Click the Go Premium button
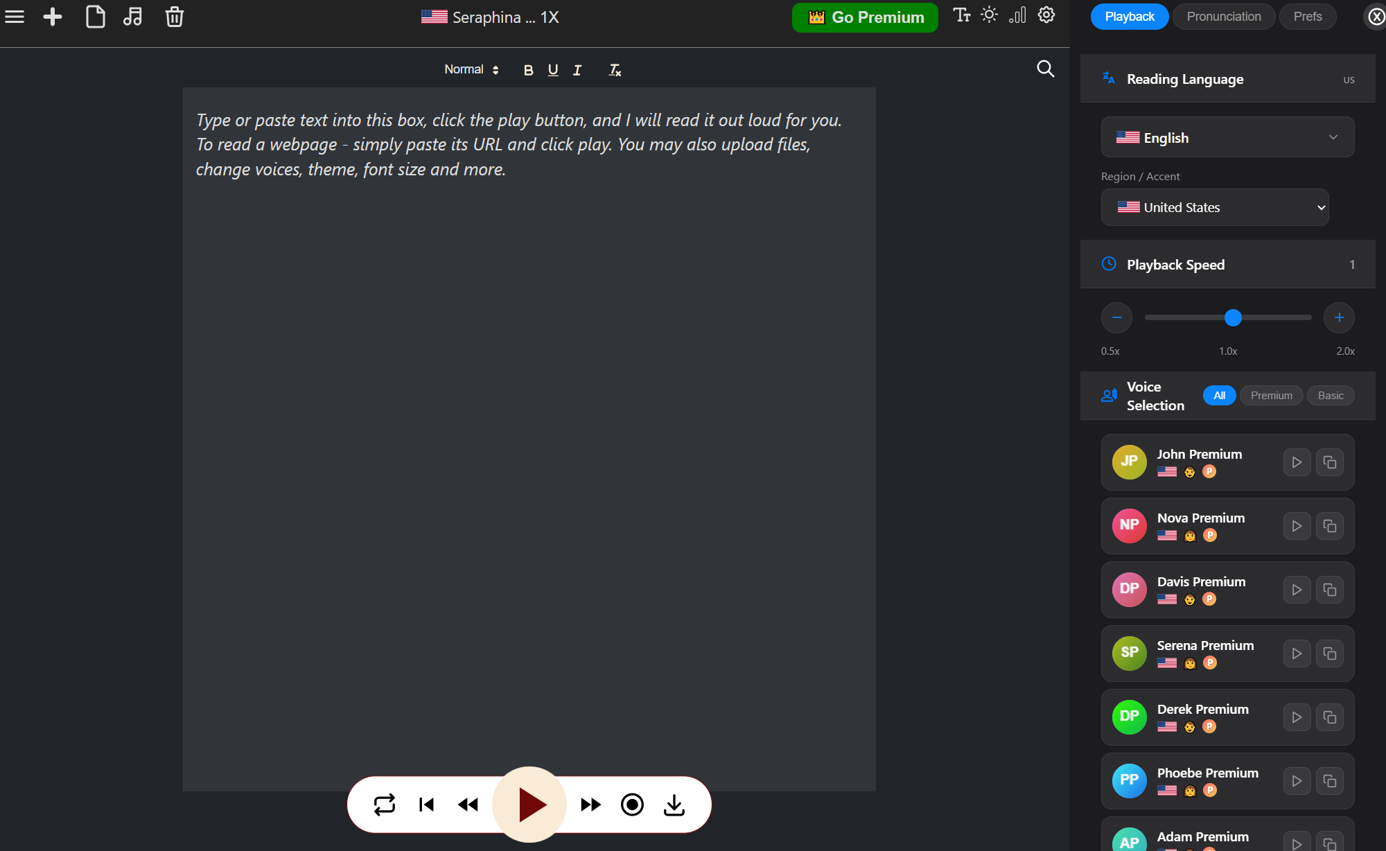Image resolution: width=1386 pixels, height=851 pixels. (x=865, y=17)
